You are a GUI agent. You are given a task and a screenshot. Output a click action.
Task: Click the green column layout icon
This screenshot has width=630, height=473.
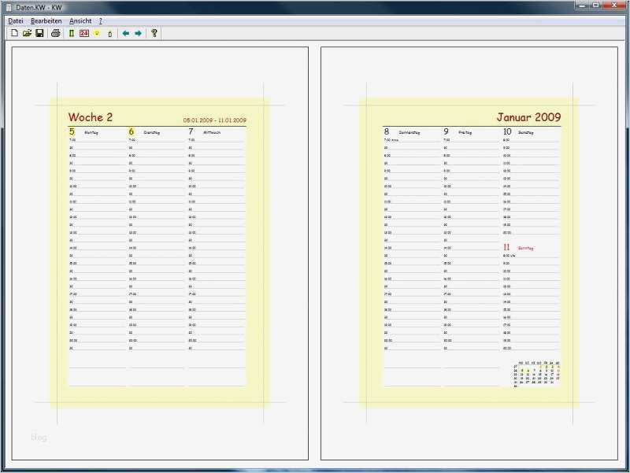click(x=72, y=33)
